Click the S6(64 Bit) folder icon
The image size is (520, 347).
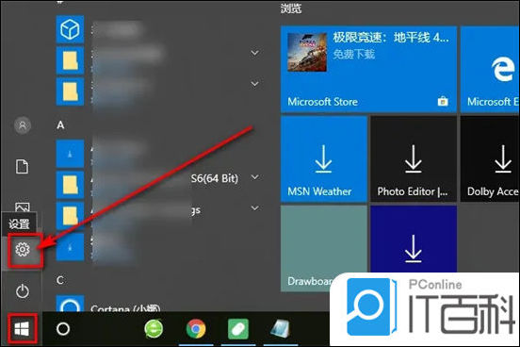(70, 185)
